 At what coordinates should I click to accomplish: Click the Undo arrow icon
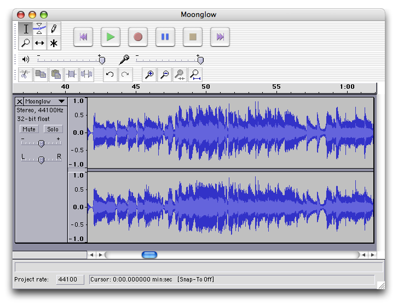109,74
